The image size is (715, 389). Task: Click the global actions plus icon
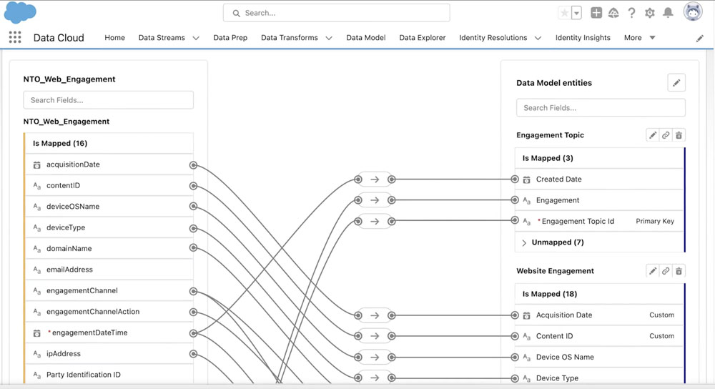596,13
